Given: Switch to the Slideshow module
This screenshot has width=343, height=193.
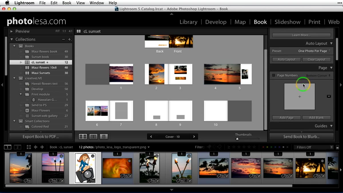Looking at the screenshot, I should (x=288, y=22).
